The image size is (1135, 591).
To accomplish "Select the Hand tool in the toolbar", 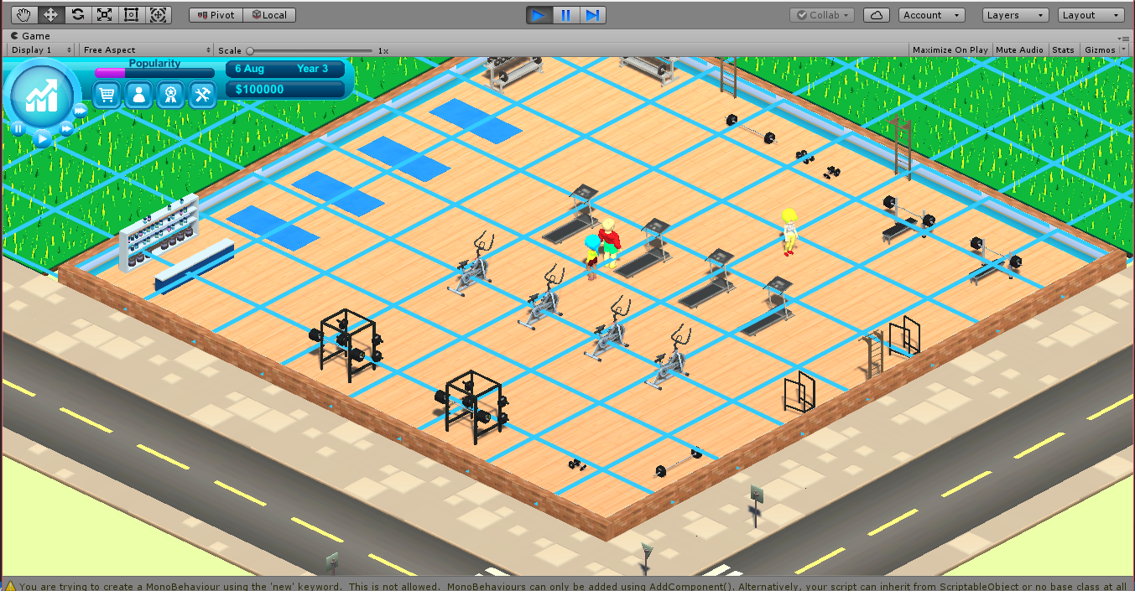I will coord(23,14).
